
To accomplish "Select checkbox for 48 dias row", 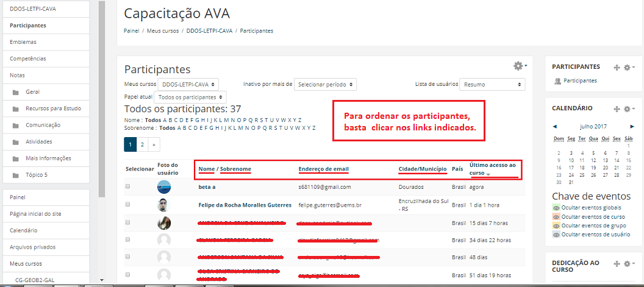I will (x=127, y=256).
